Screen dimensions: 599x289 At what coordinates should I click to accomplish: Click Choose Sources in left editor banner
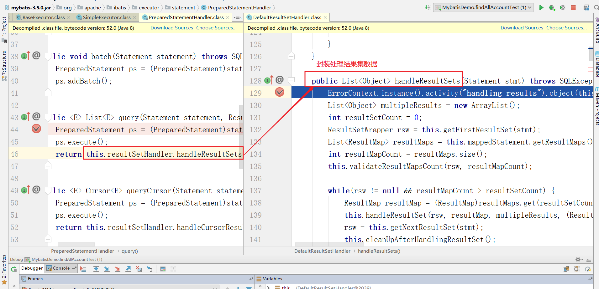click(217, 28)
